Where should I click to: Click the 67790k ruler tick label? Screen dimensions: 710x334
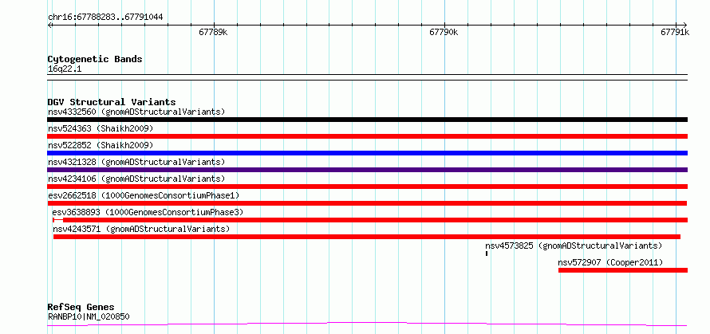tap(444, 32)
